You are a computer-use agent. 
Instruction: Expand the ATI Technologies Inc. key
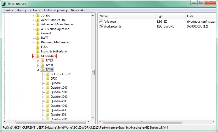33,29
